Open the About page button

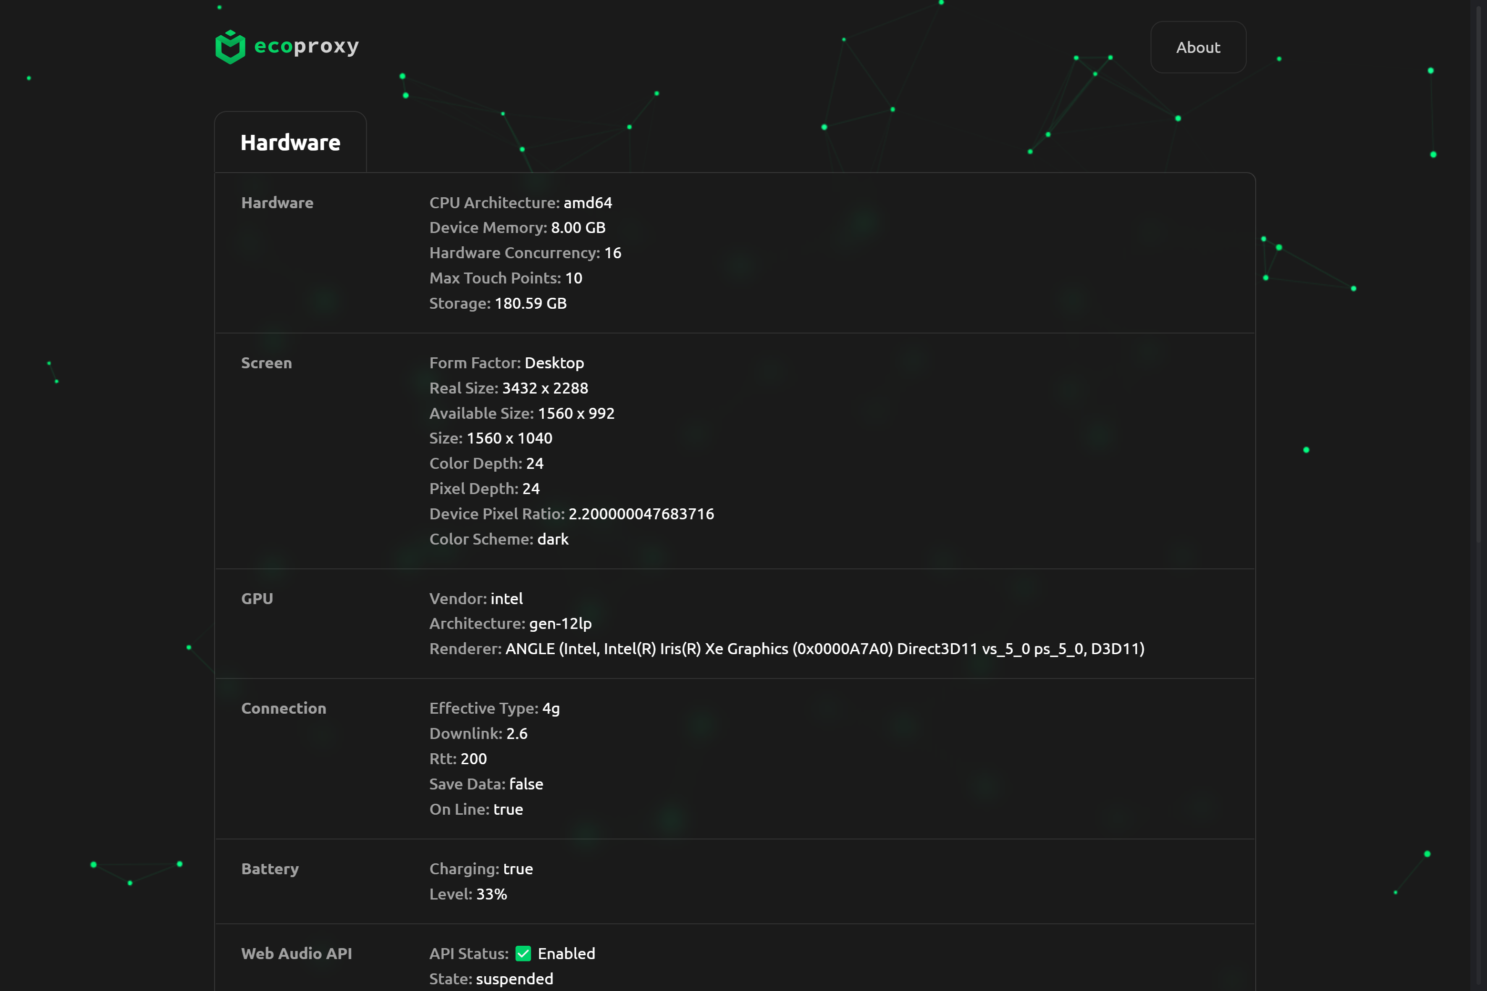pyautogui.click(x=1197, y=47)
